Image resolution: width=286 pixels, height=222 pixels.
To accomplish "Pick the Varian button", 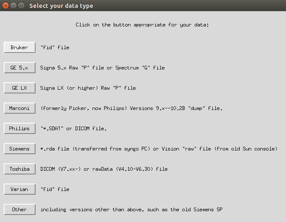I will coord(19,189).
